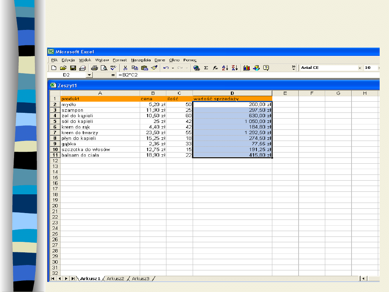Launch the Chart Wizard icon

point(247,68)
